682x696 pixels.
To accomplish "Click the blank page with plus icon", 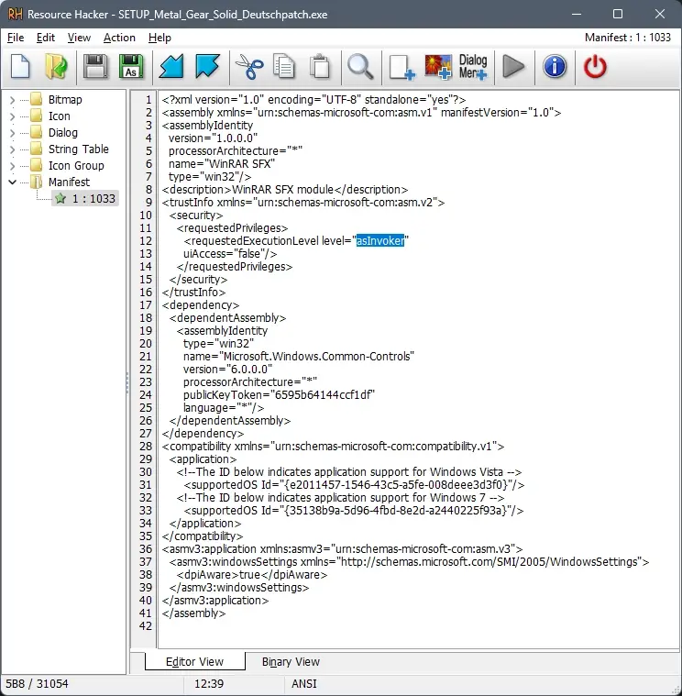I will (402, 68).
